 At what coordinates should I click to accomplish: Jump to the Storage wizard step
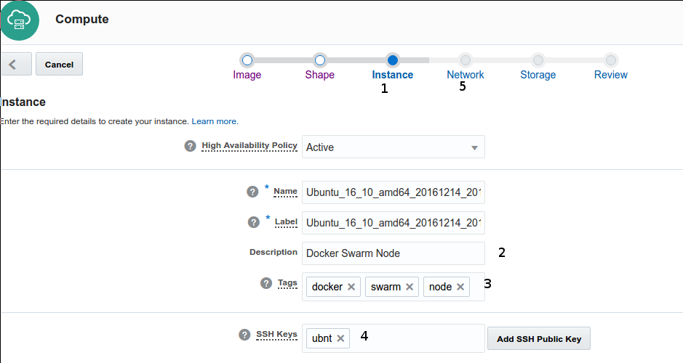(538, 60)
